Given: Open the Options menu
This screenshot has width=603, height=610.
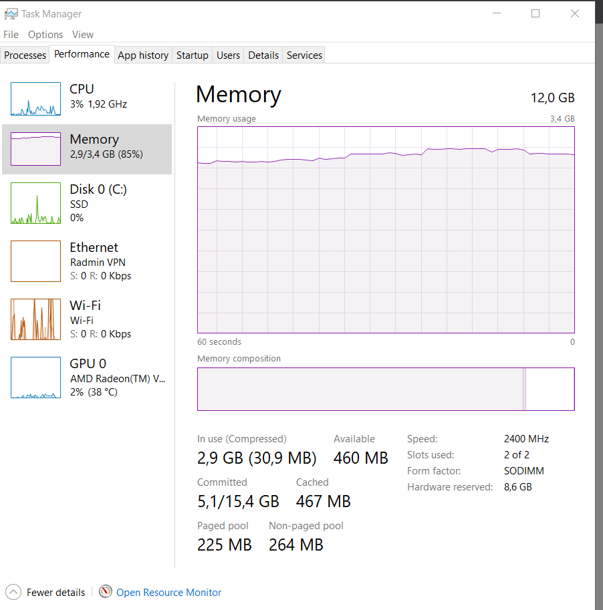Looking at the screenshot, I should click(45, 35).
